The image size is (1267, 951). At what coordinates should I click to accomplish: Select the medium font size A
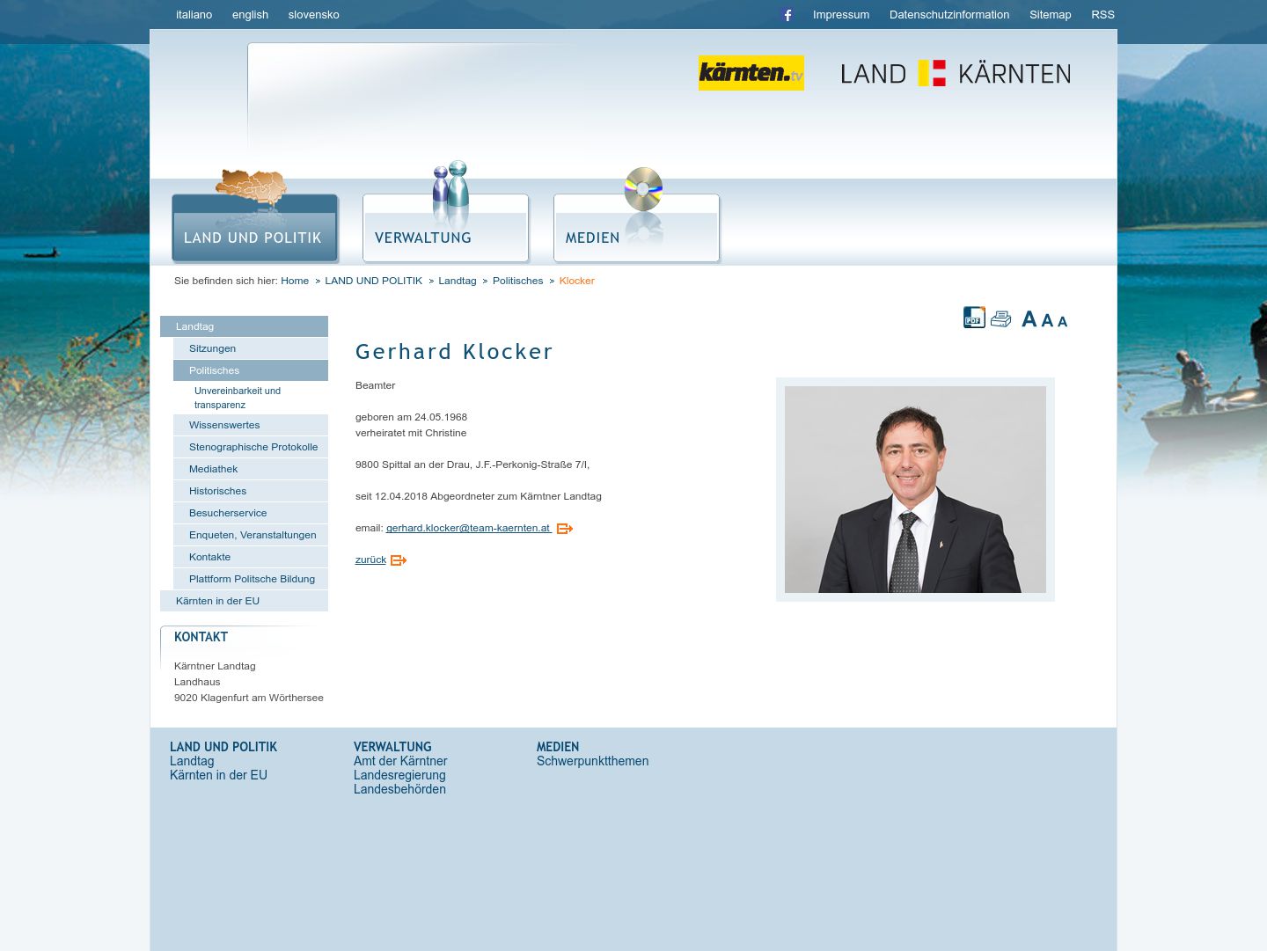[1047, 320]
